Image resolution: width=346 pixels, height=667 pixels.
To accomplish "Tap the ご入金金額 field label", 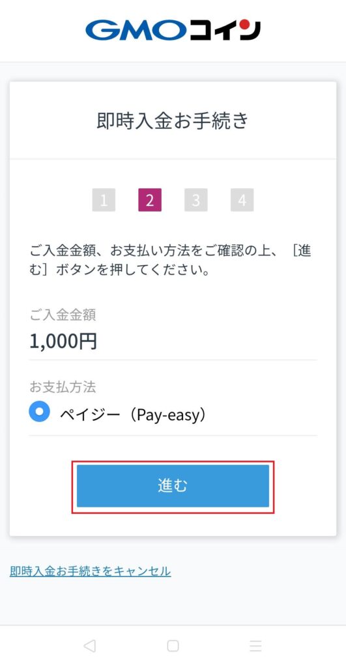I will click(x=63, y=315).
